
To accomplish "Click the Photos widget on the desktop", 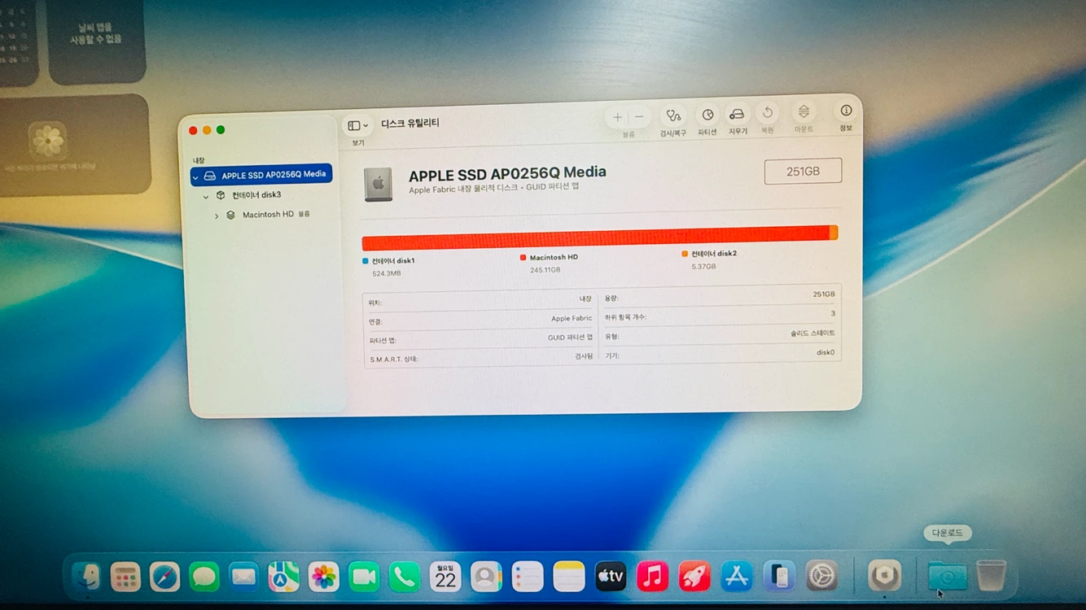I will (75, 144).
